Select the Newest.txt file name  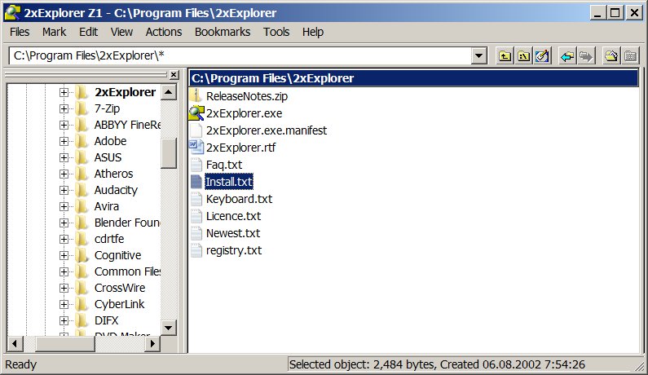233,233
